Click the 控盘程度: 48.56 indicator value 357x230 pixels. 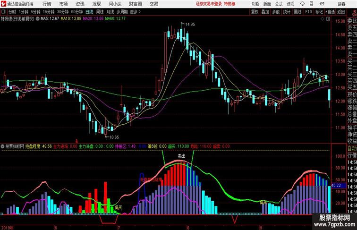38,146
